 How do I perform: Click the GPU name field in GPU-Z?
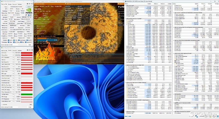coord(16,7)
